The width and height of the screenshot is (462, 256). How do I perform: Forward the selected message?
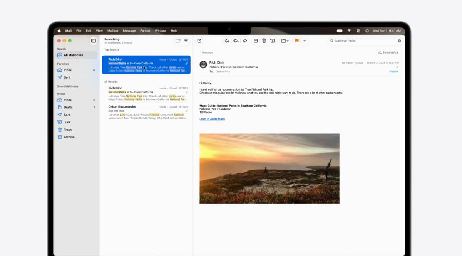tap(245, 41)
